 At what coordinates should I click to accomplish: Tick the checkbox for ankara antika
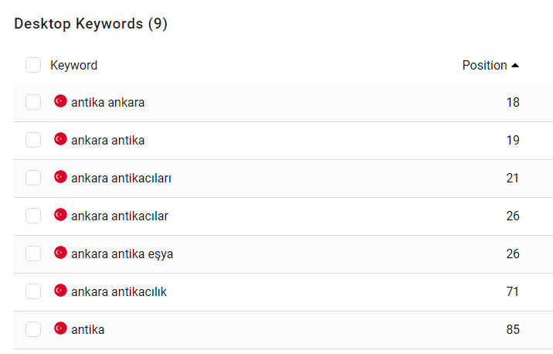pyautogui.click(x=33, y=140)
